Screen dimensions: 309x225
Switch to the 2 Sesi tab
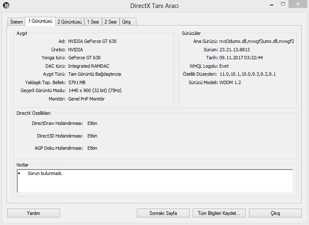(110, 22)
